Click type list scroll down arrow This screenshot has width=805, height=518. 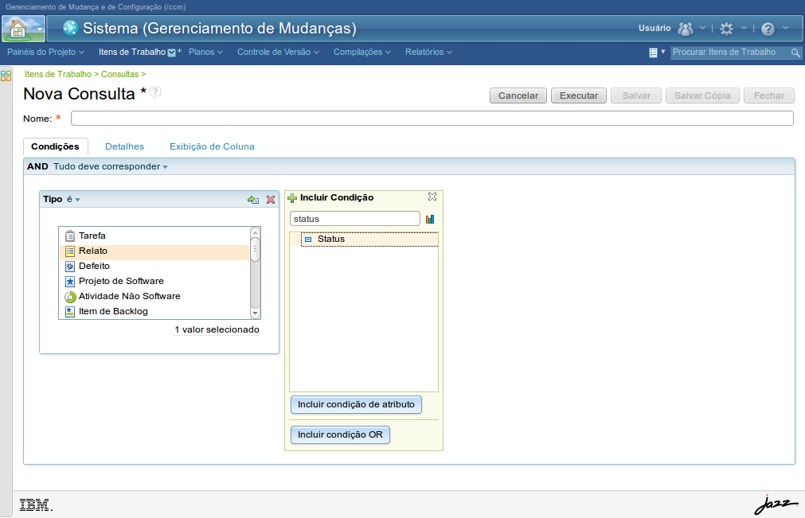click(255, 314)
